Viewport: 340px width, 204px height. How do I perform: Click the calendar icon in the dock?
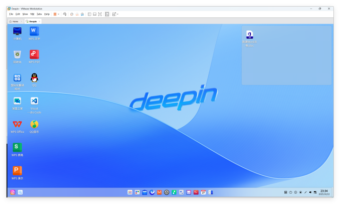click(x=203, y=192)
